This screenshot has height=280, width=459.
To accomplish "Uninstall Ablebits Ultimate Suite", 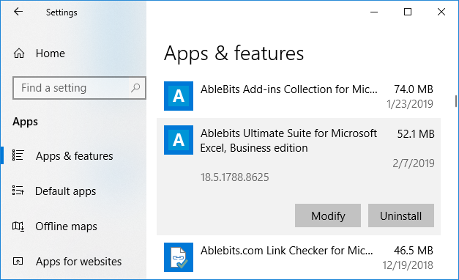I will pos(401,215).
